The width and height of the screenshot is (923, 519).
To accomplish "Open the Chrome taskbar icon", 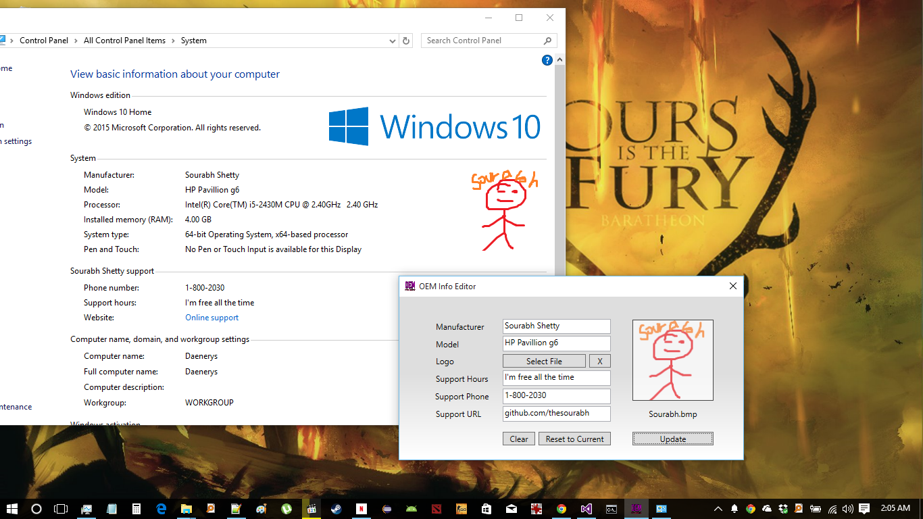I will pyautogui.click(x=561, y=509).
